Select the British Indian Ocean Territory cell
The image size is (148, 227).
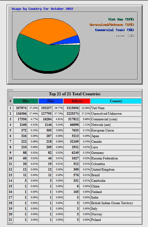click(x=116, y=203)
